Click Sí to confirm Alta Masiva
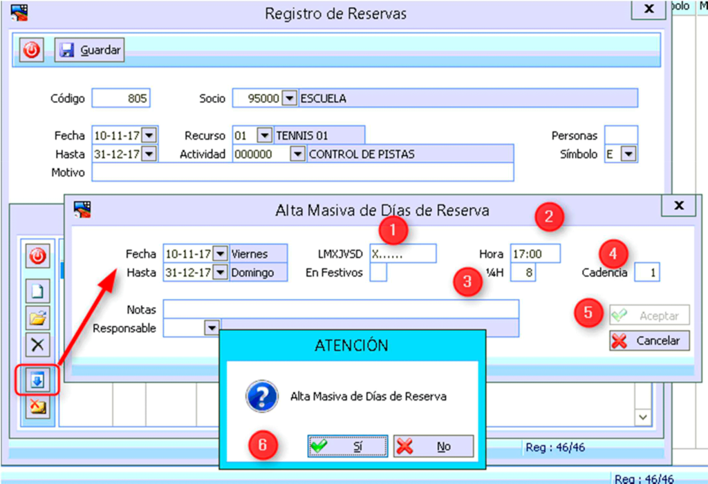The image size is (708, 484). (x=348, y=446)
